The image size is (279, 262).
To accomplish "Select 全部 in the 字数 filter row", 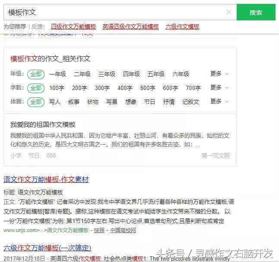I will click(36, 88).
